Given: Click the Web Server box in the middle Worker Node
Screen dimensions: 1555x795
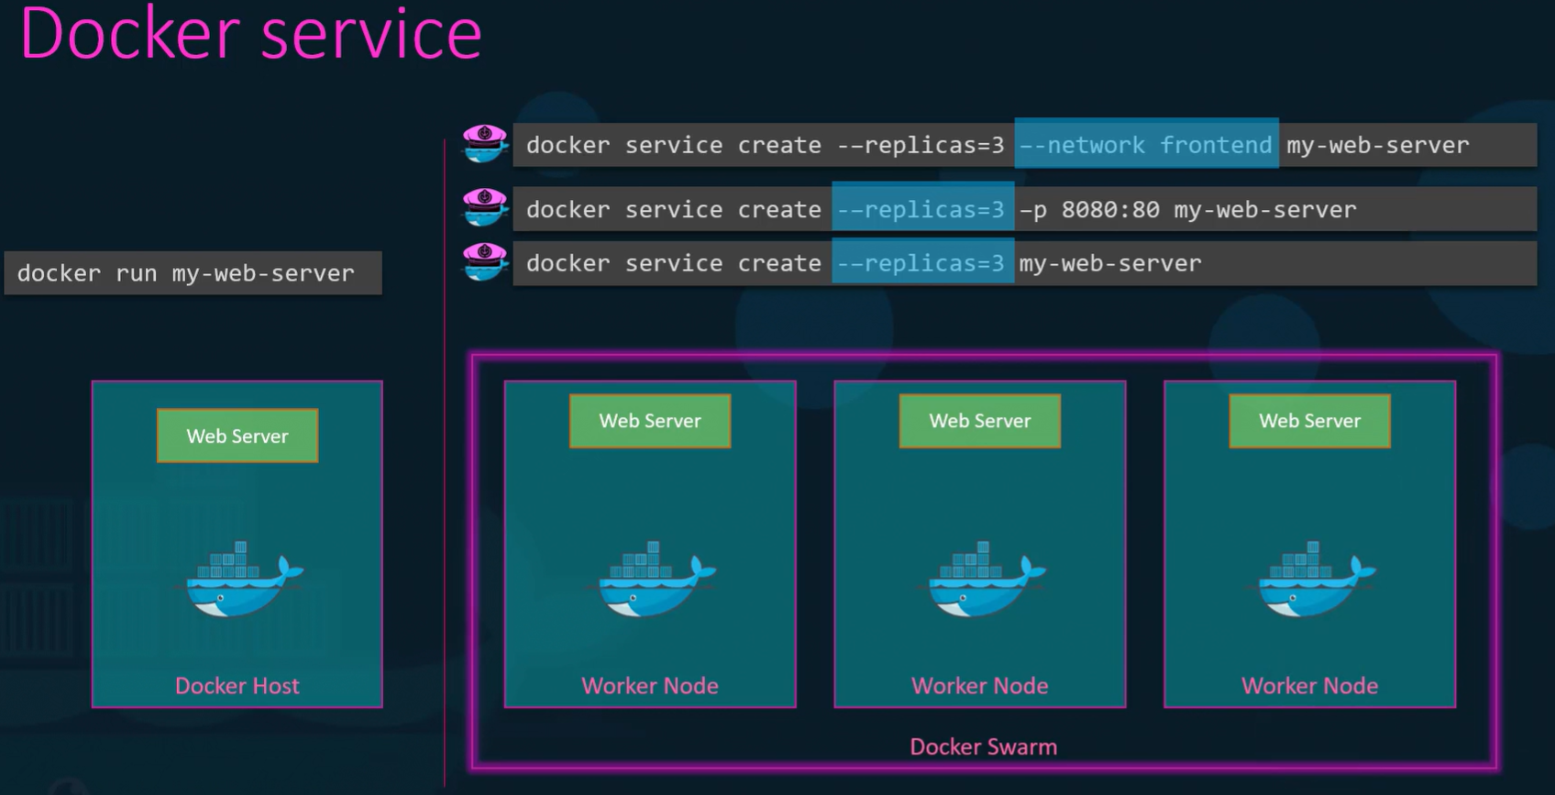Looking at the screenshot, I should (x=980, y=421).
